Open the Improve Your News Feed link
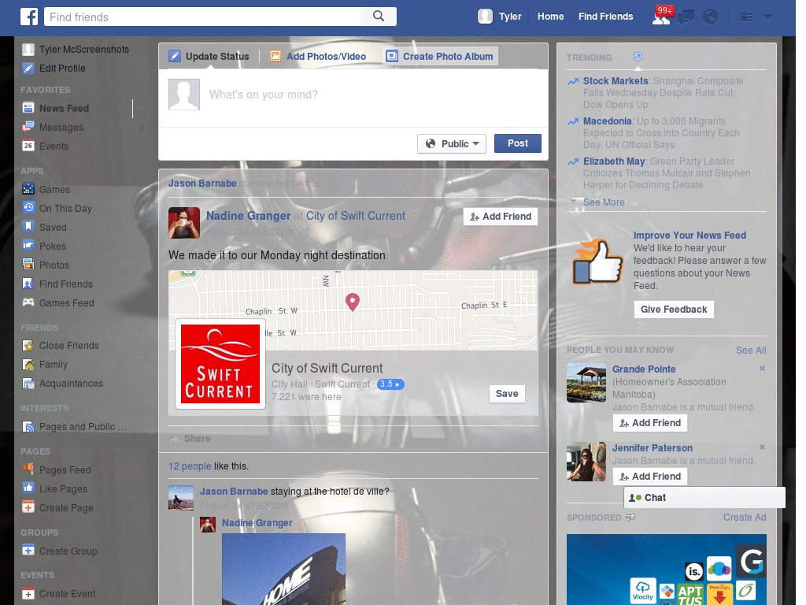Screen dimensions: 806x605 click(690, 235)
